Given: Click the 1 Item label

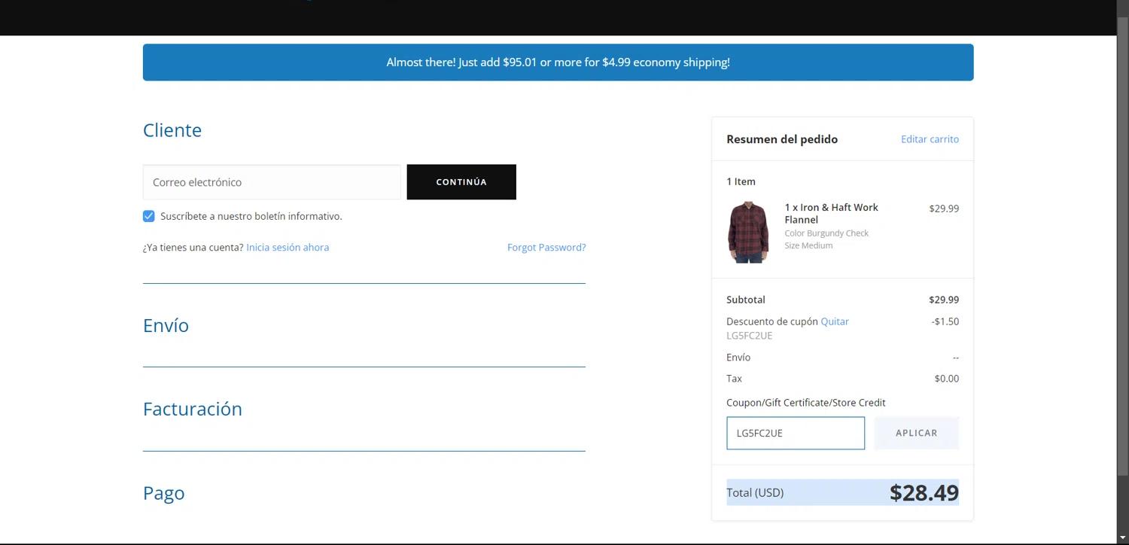Looking at the screenshot, I should (741, 181).
